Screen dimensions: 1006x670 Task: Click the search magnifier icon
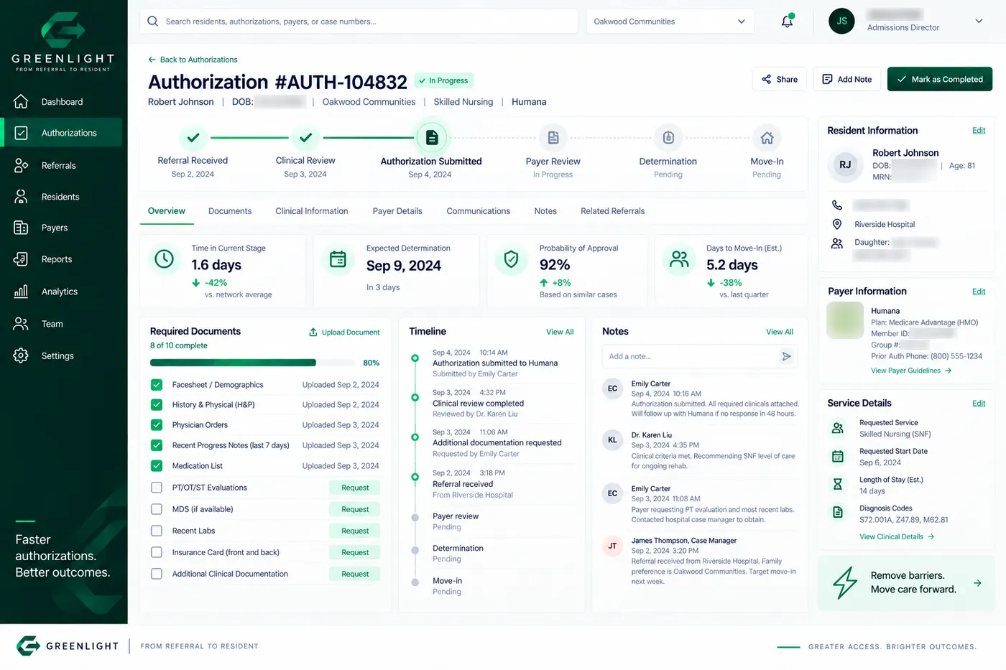coord(152,22)
